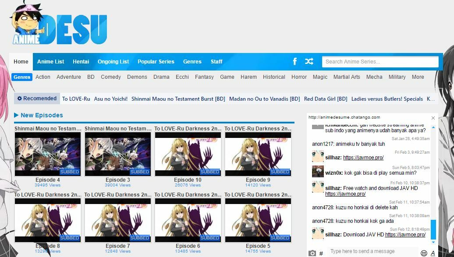Open javmoe.pro link in Download JAV HD message
The image size is (454, 257).
click(405, 235)
